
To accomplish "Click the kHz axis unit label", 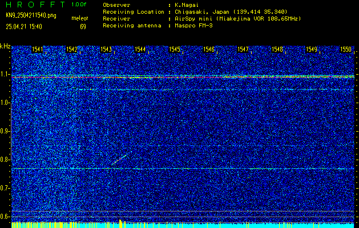I will [5, 46].
